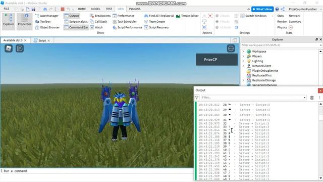The width and height of the screenshot is (323, 182).
Task: Click the red Stop button in quick toolbar
Action: pyautogui.click(x=63, y=9)
